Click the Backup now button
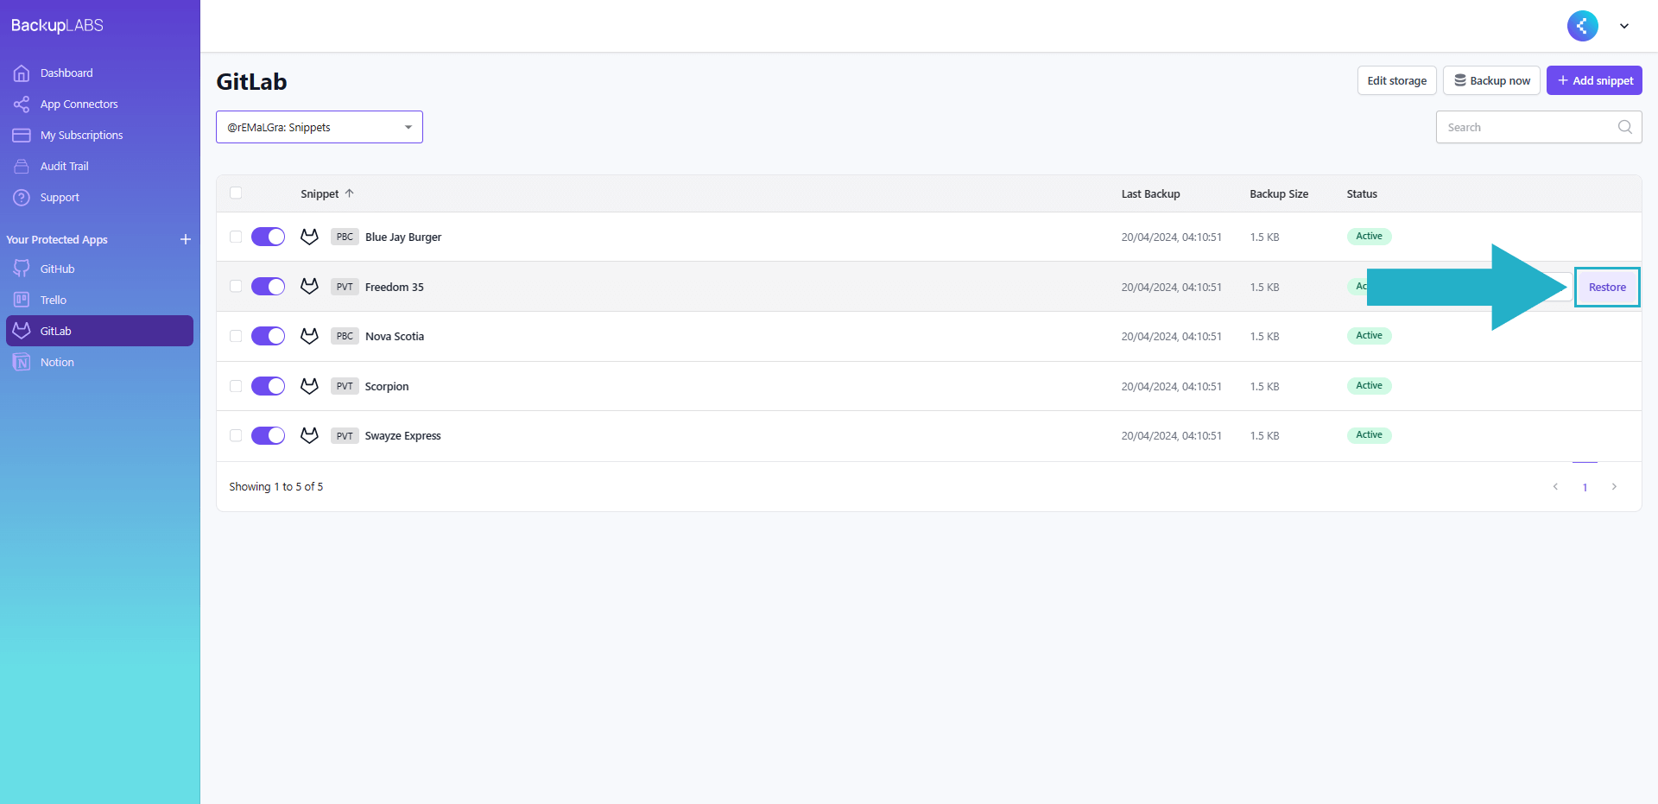Viewport: 1658px width, 804px height. coord(1491,80)
